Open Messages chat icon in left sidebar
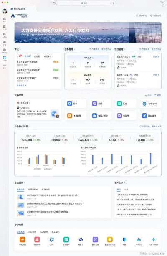This screenshot has height=256, width=167. point(5,20)
